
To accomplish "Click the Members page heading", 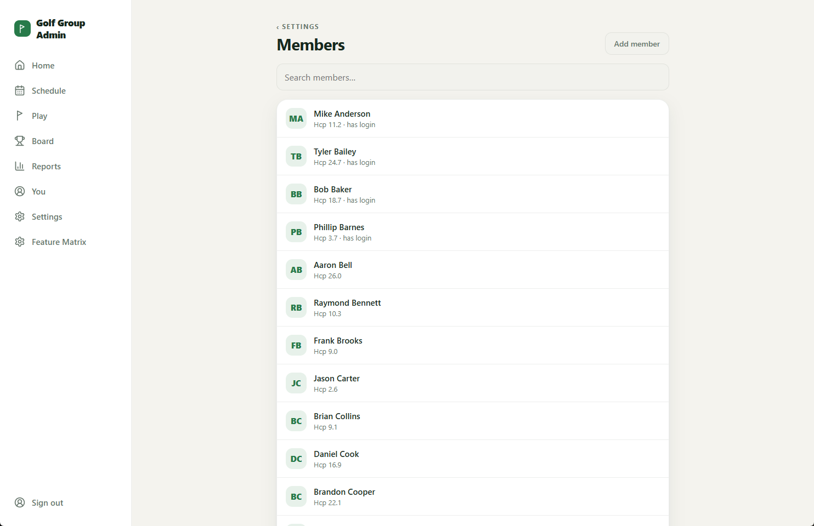I will pos(310,45).
